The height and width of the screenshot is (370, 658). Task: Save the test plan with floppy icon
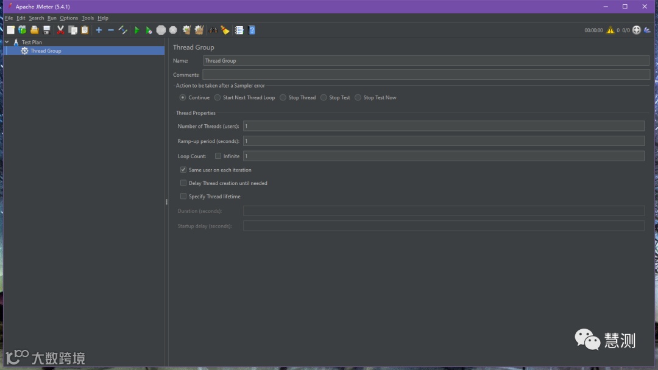click(x=46, y=30)
